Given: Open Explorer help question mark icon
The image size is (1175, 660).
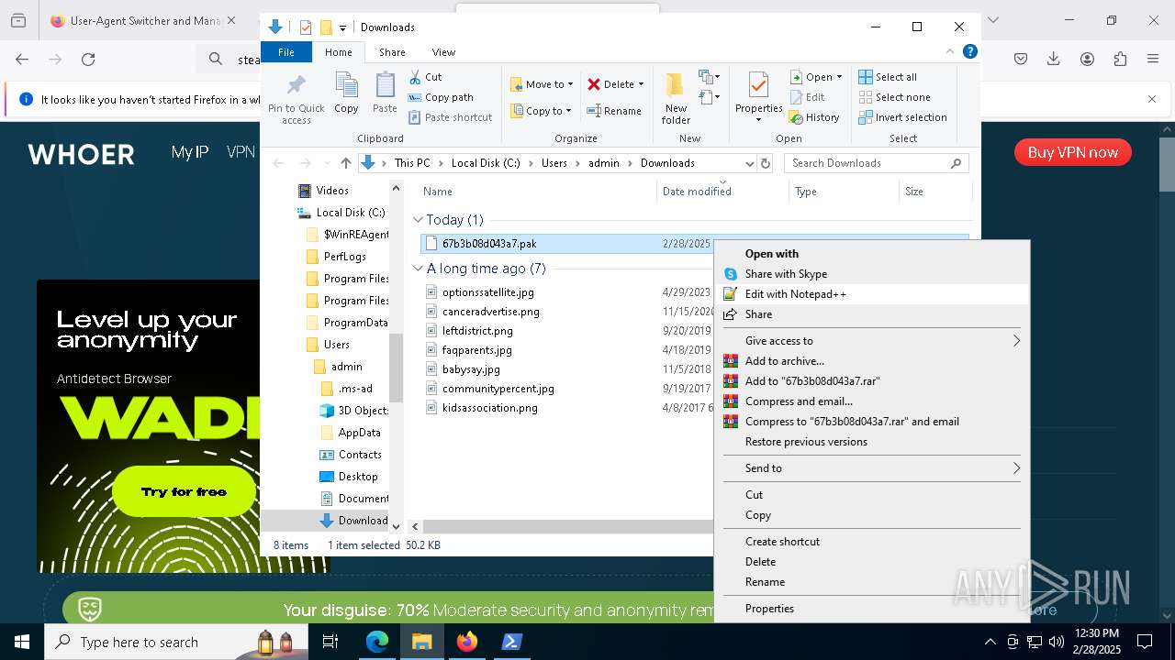Looking at the screenshot, I should click(969, 52).
